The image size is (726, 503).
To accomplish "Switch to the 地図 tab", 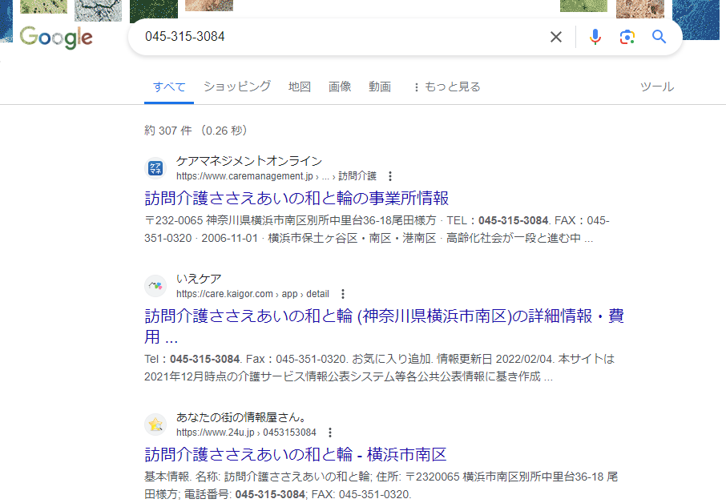I will [300, 87].
